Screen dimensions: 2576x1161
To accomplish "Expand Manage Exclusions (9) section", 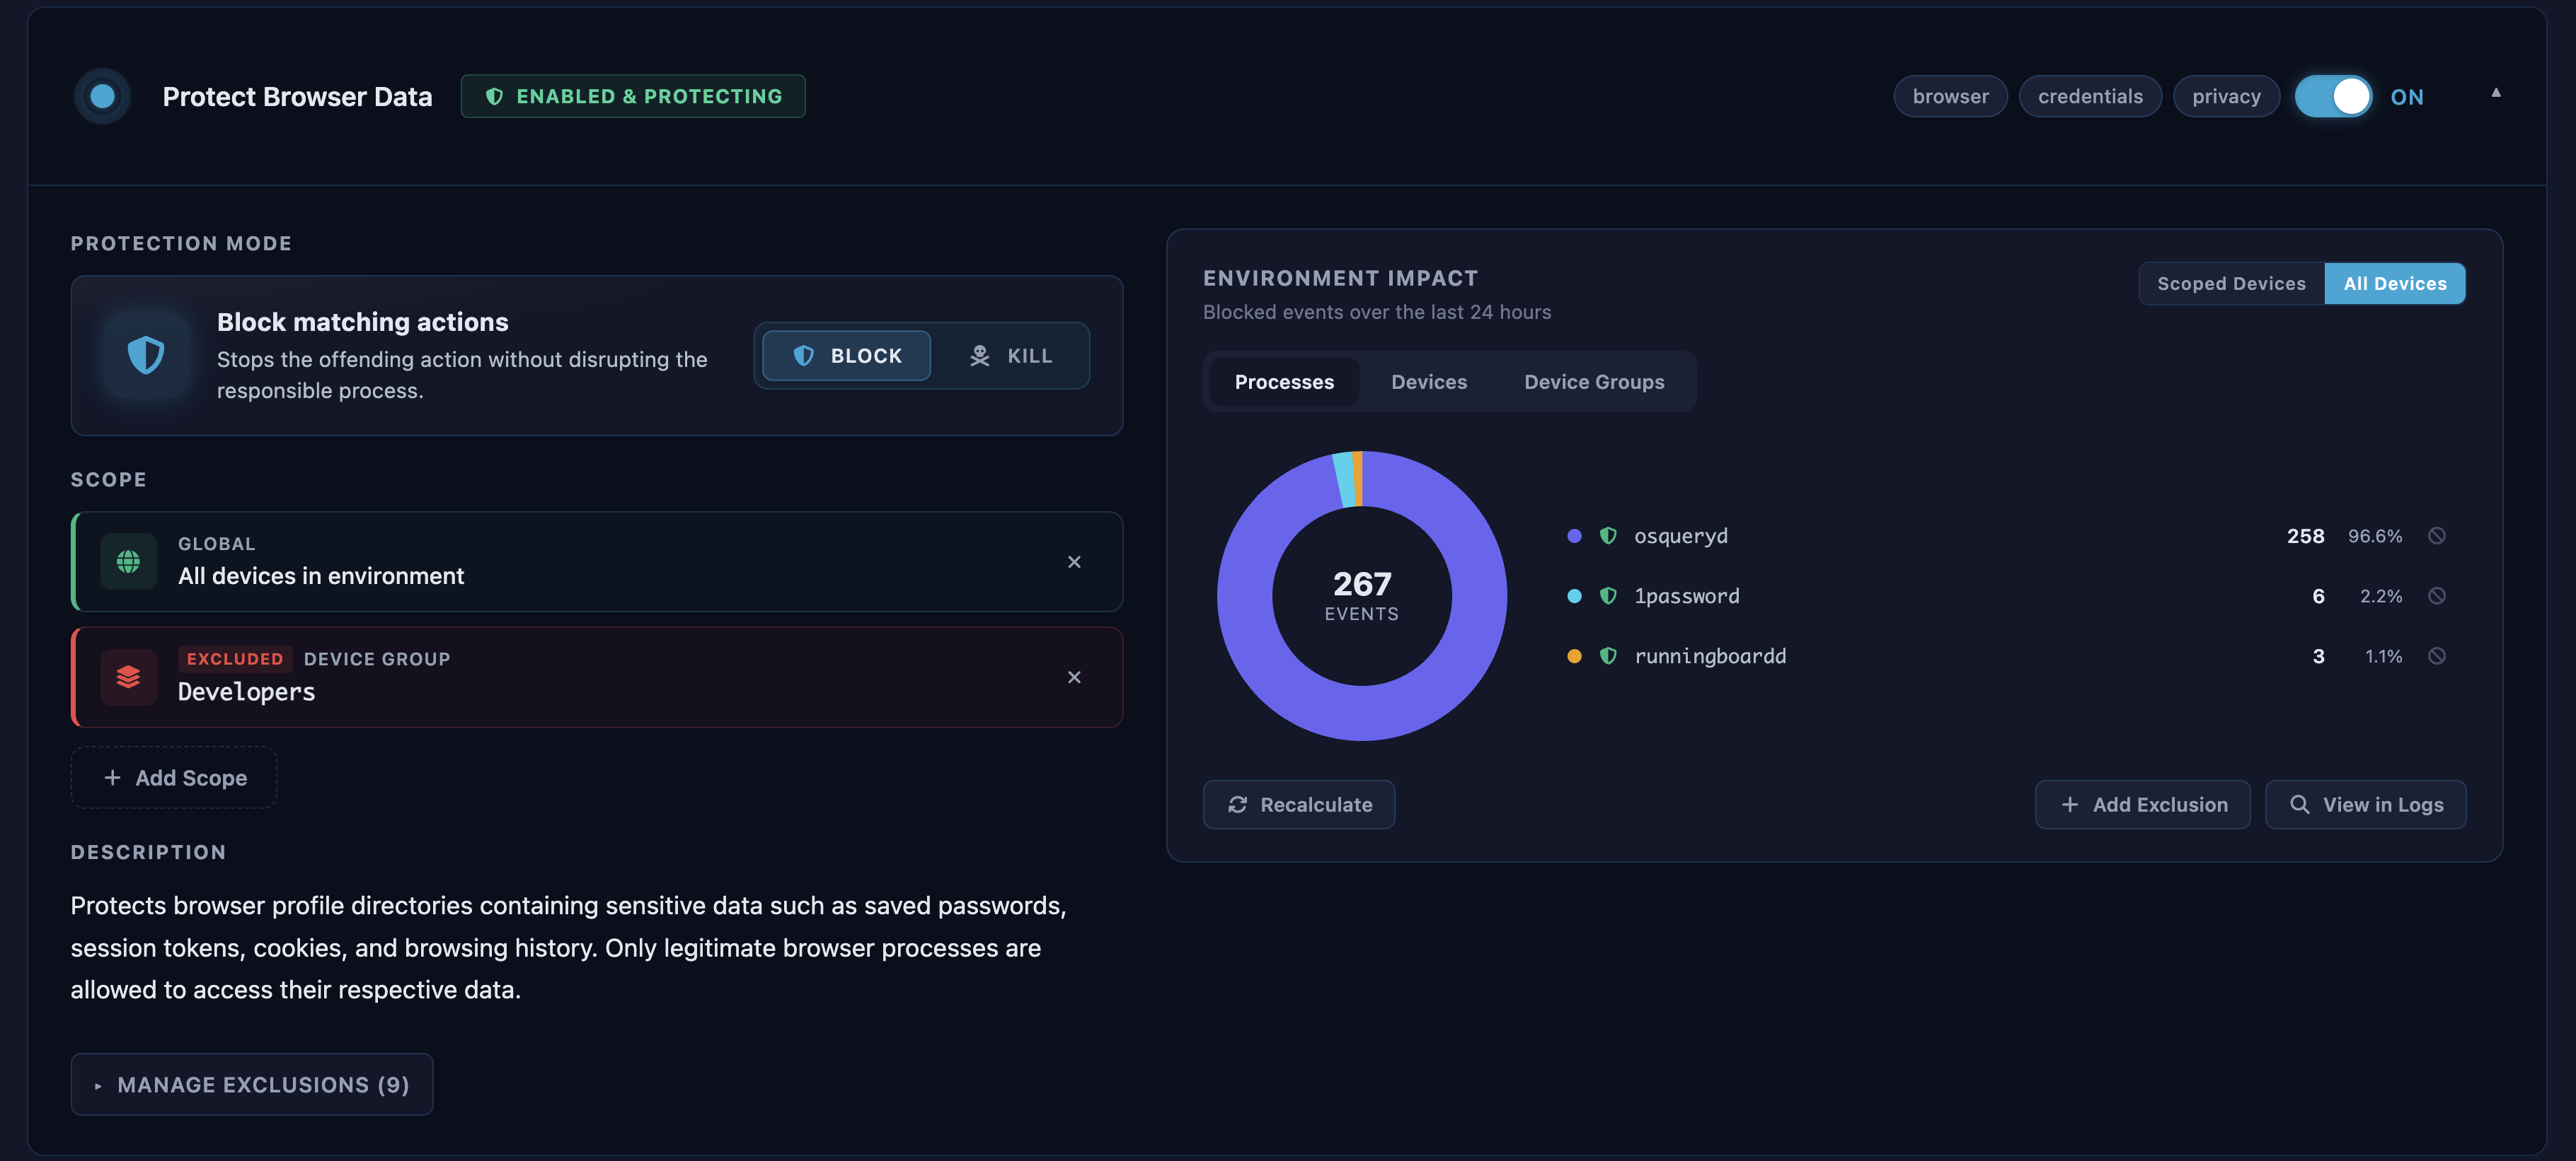I will click(x=252, y=1084).
